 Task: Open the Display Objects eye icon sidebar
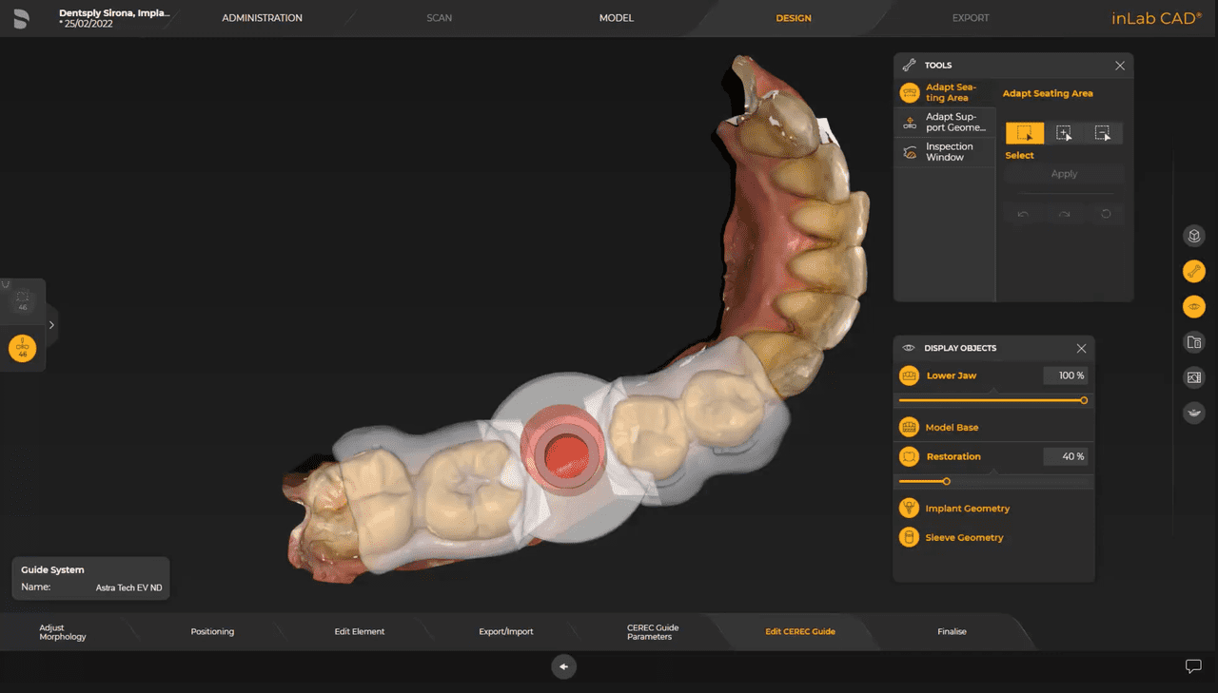1193,306
